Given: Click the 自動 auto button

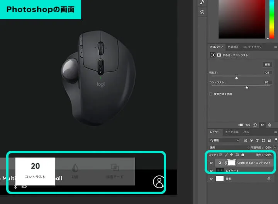Looking at the screenshot, I should (267, 64).
